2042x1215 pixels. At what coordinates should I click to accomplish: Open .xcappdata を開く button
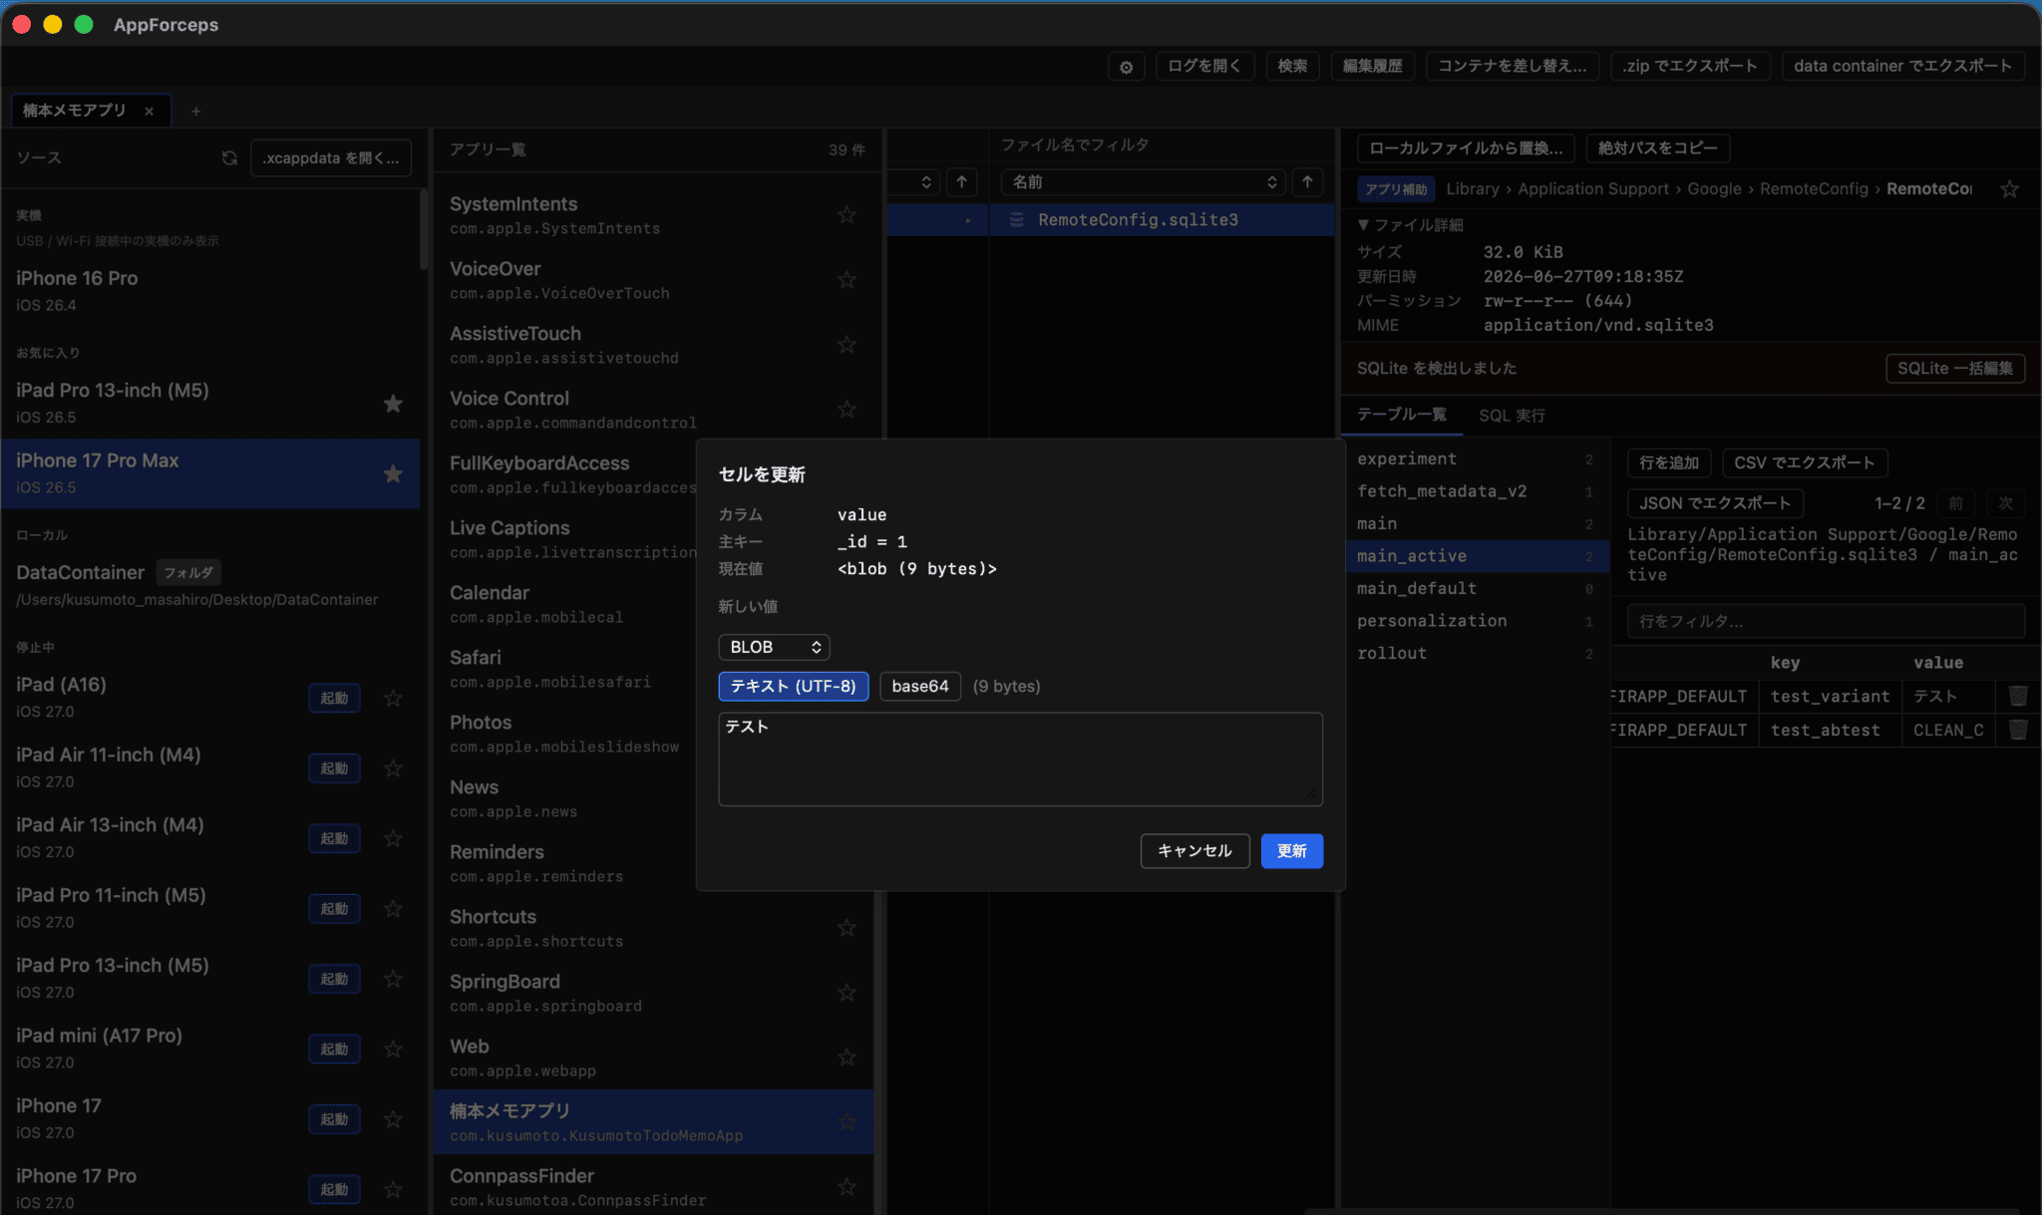(331, 157)
